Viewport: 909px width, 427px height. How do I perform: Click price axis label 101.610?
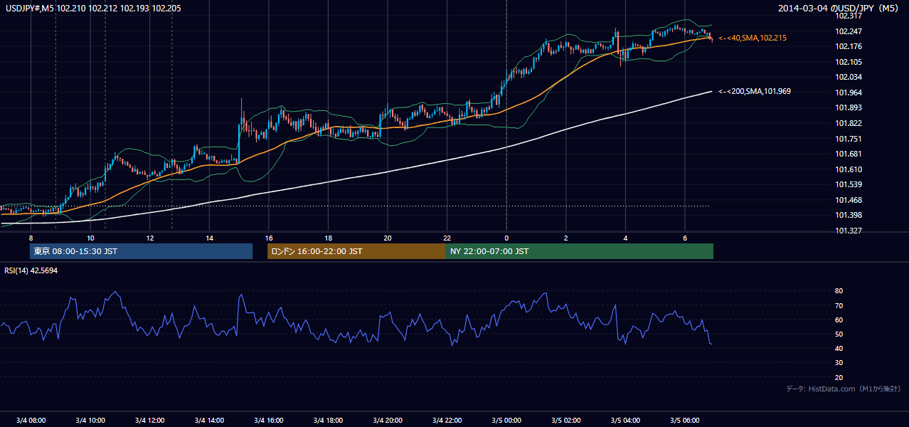pyautogui.click(x=849, y=169)
